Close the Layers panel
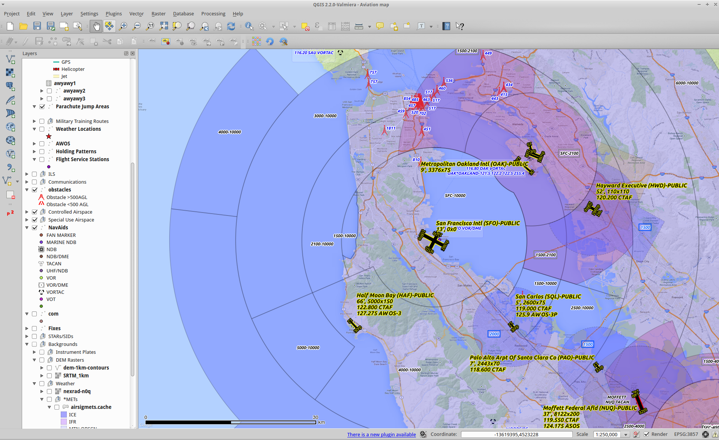 132,54
